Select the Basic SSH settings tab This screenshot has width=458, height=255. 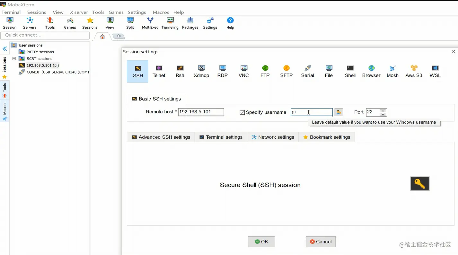click(156, 99)
